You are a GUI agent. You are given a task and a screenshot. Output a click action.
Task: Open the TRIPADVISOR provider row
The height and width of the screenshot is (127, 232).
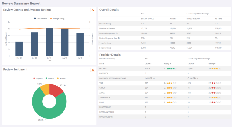(x=105, y=97)
